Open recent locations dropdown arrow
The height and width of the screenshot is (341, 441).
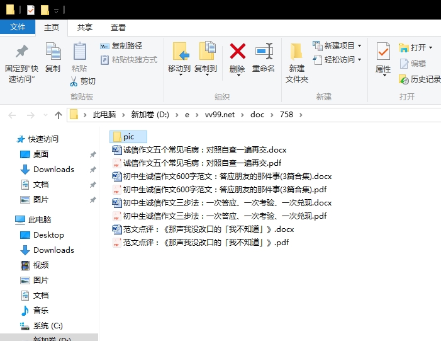pyautogui.click(x=45, y=115)
